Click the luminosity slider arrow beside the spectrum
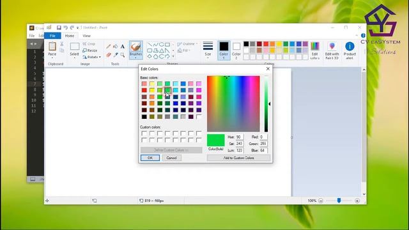 pos(270,103)
